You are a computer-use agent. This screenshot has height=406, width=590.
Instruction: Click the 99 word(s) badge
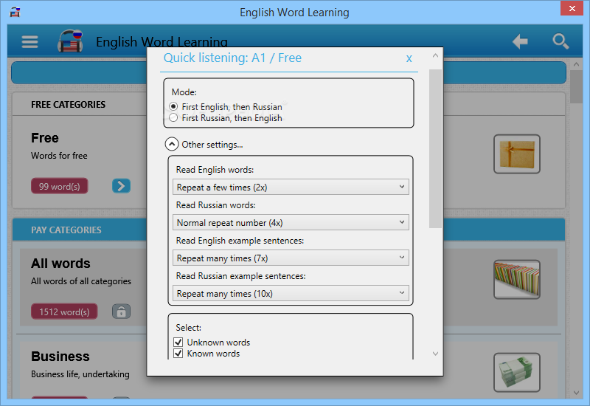pos(60,186)
